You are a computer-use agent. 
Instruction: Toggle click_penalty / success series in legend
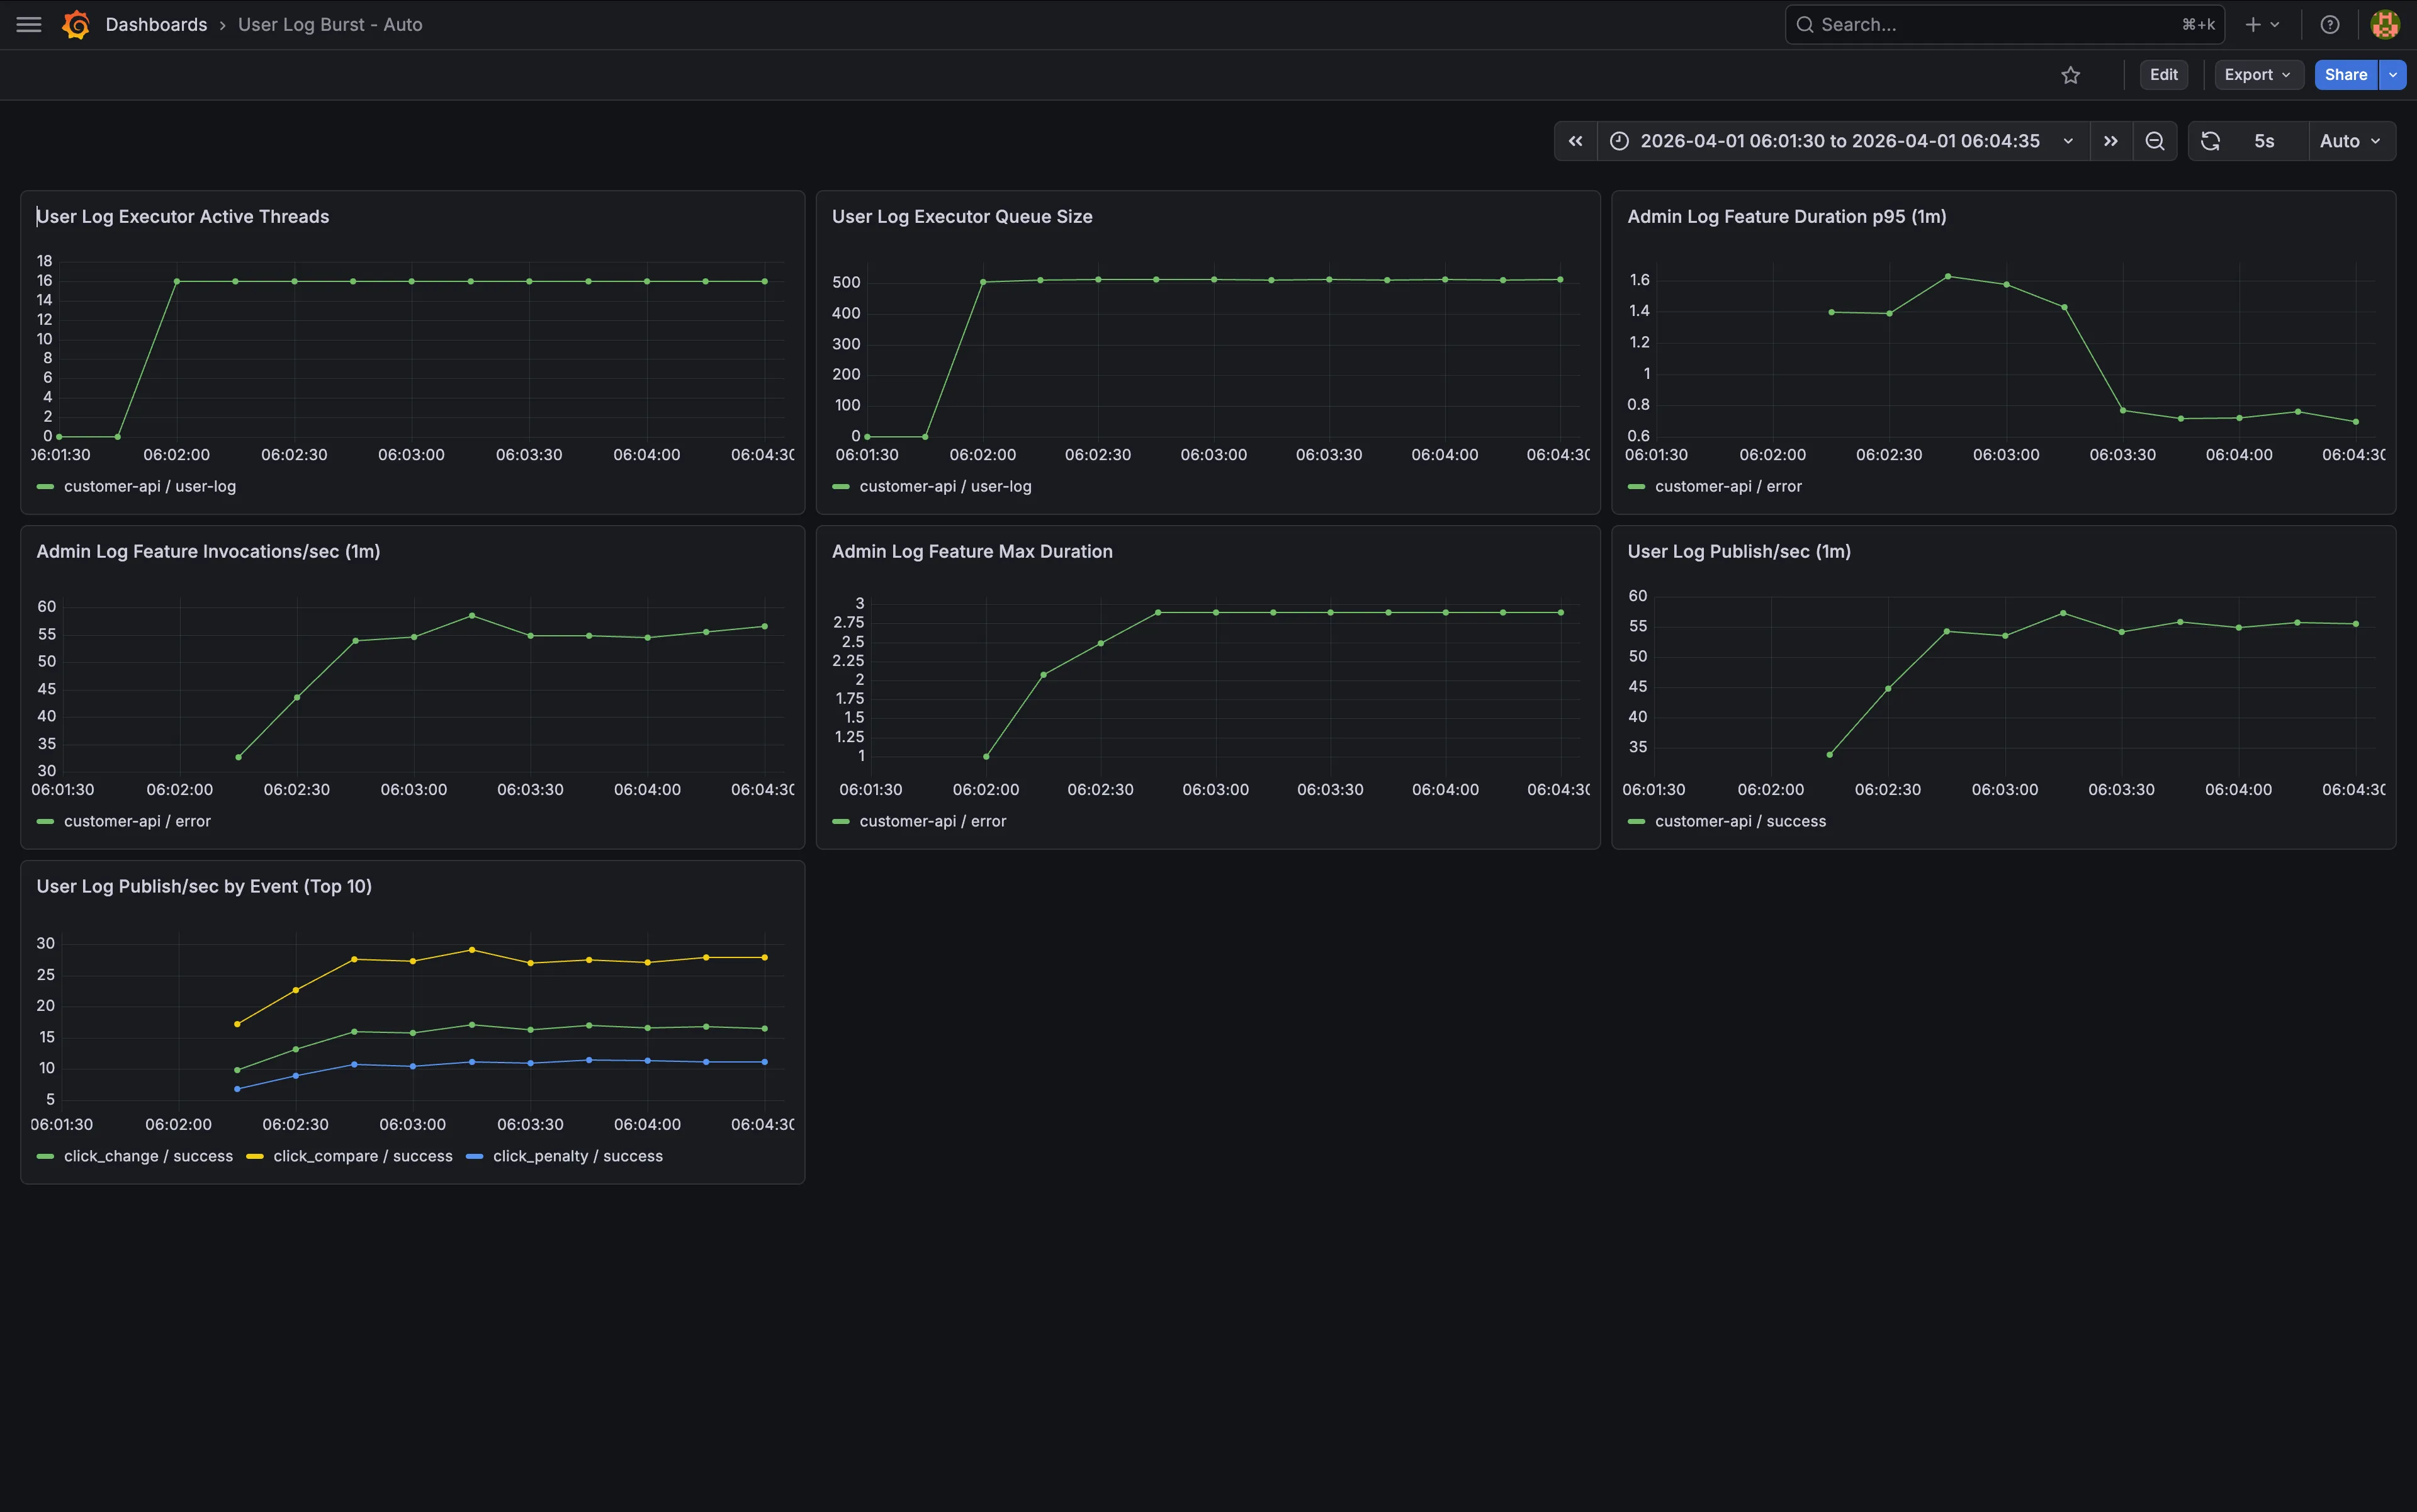[565, 1156]
